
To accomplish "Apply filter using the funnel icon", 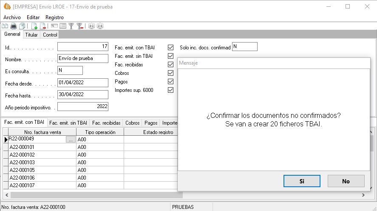I will (x=71, y=26).
